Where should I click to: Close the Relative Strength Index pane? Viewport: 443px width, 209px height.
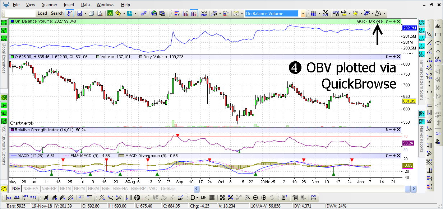click(398, 129)
